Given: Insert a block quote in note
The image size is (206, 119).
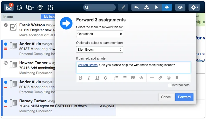Looking at the screenshot, I should pyautogui.click(x=133, y=78).
